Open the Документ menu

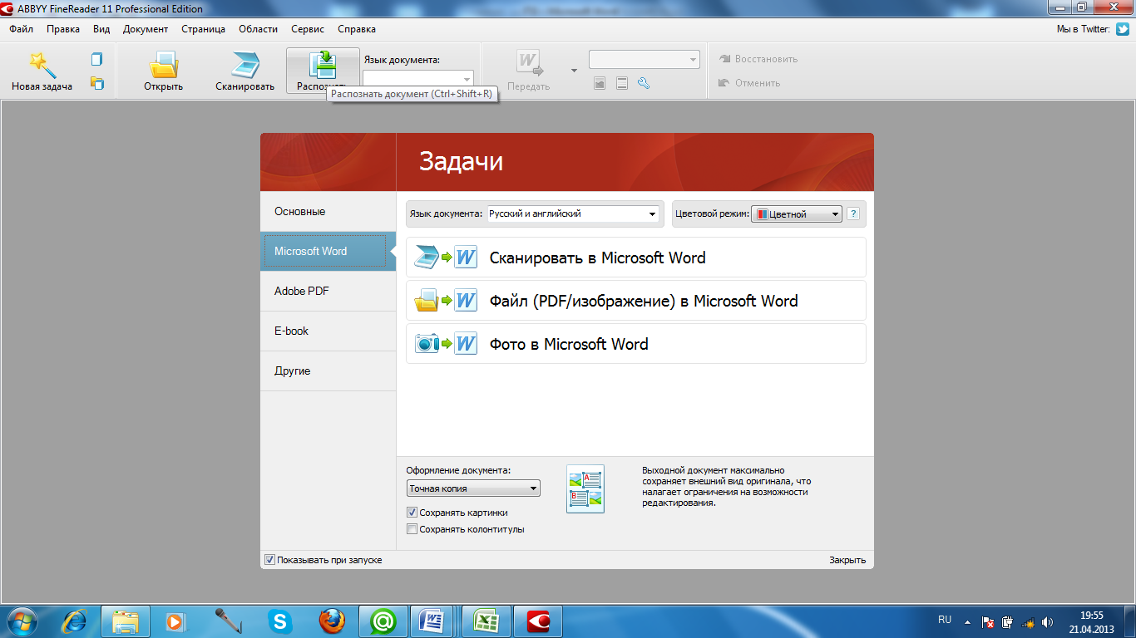pos(146,29)
